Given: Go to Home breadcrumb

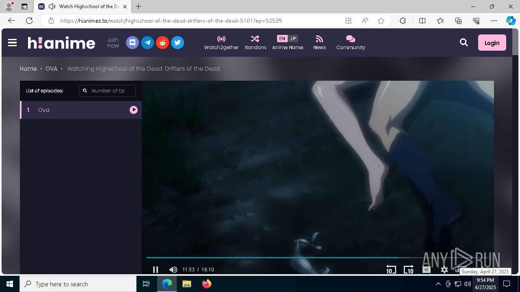Looking at the screenshot, I should click(x=28, y=69).
